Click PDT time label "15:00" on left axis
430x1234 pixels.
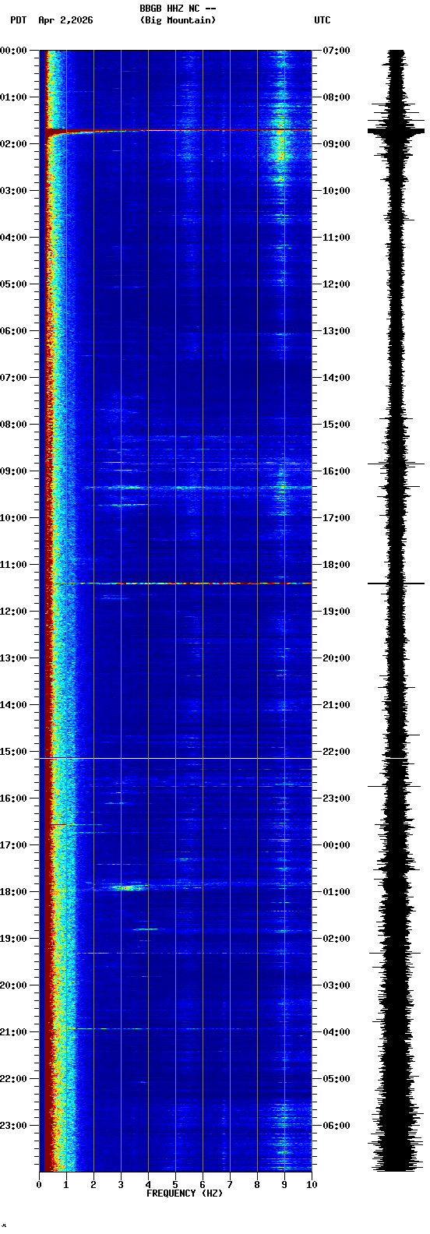tap(14, 752)
